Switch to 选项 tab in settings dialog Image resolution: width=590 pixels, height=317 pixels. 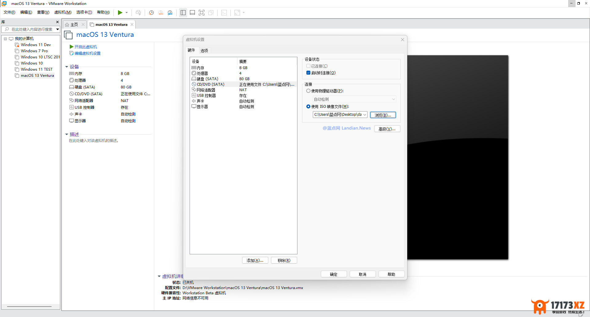coord(204,50)
